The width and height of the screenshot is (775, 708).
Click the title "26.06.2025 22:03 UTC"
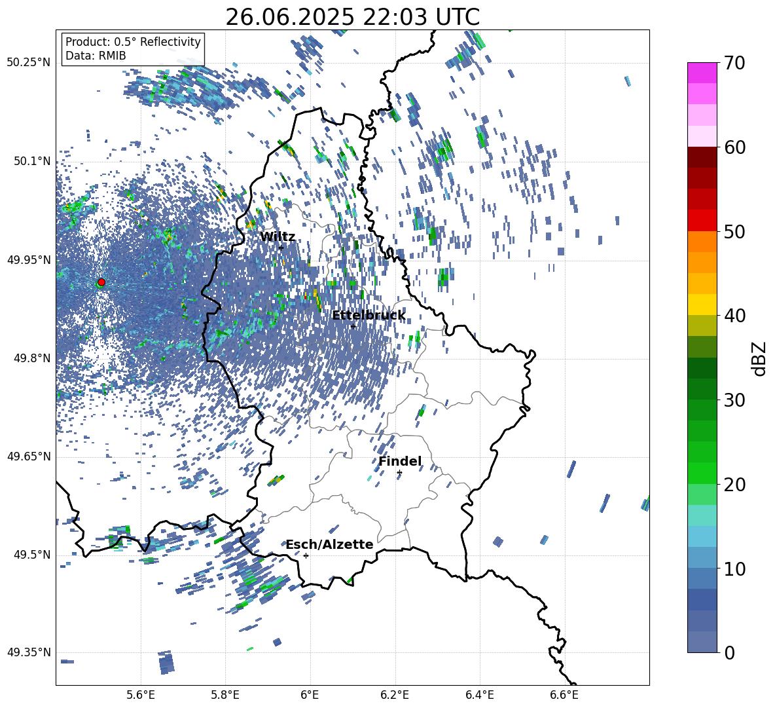click(x=352, y=17)
